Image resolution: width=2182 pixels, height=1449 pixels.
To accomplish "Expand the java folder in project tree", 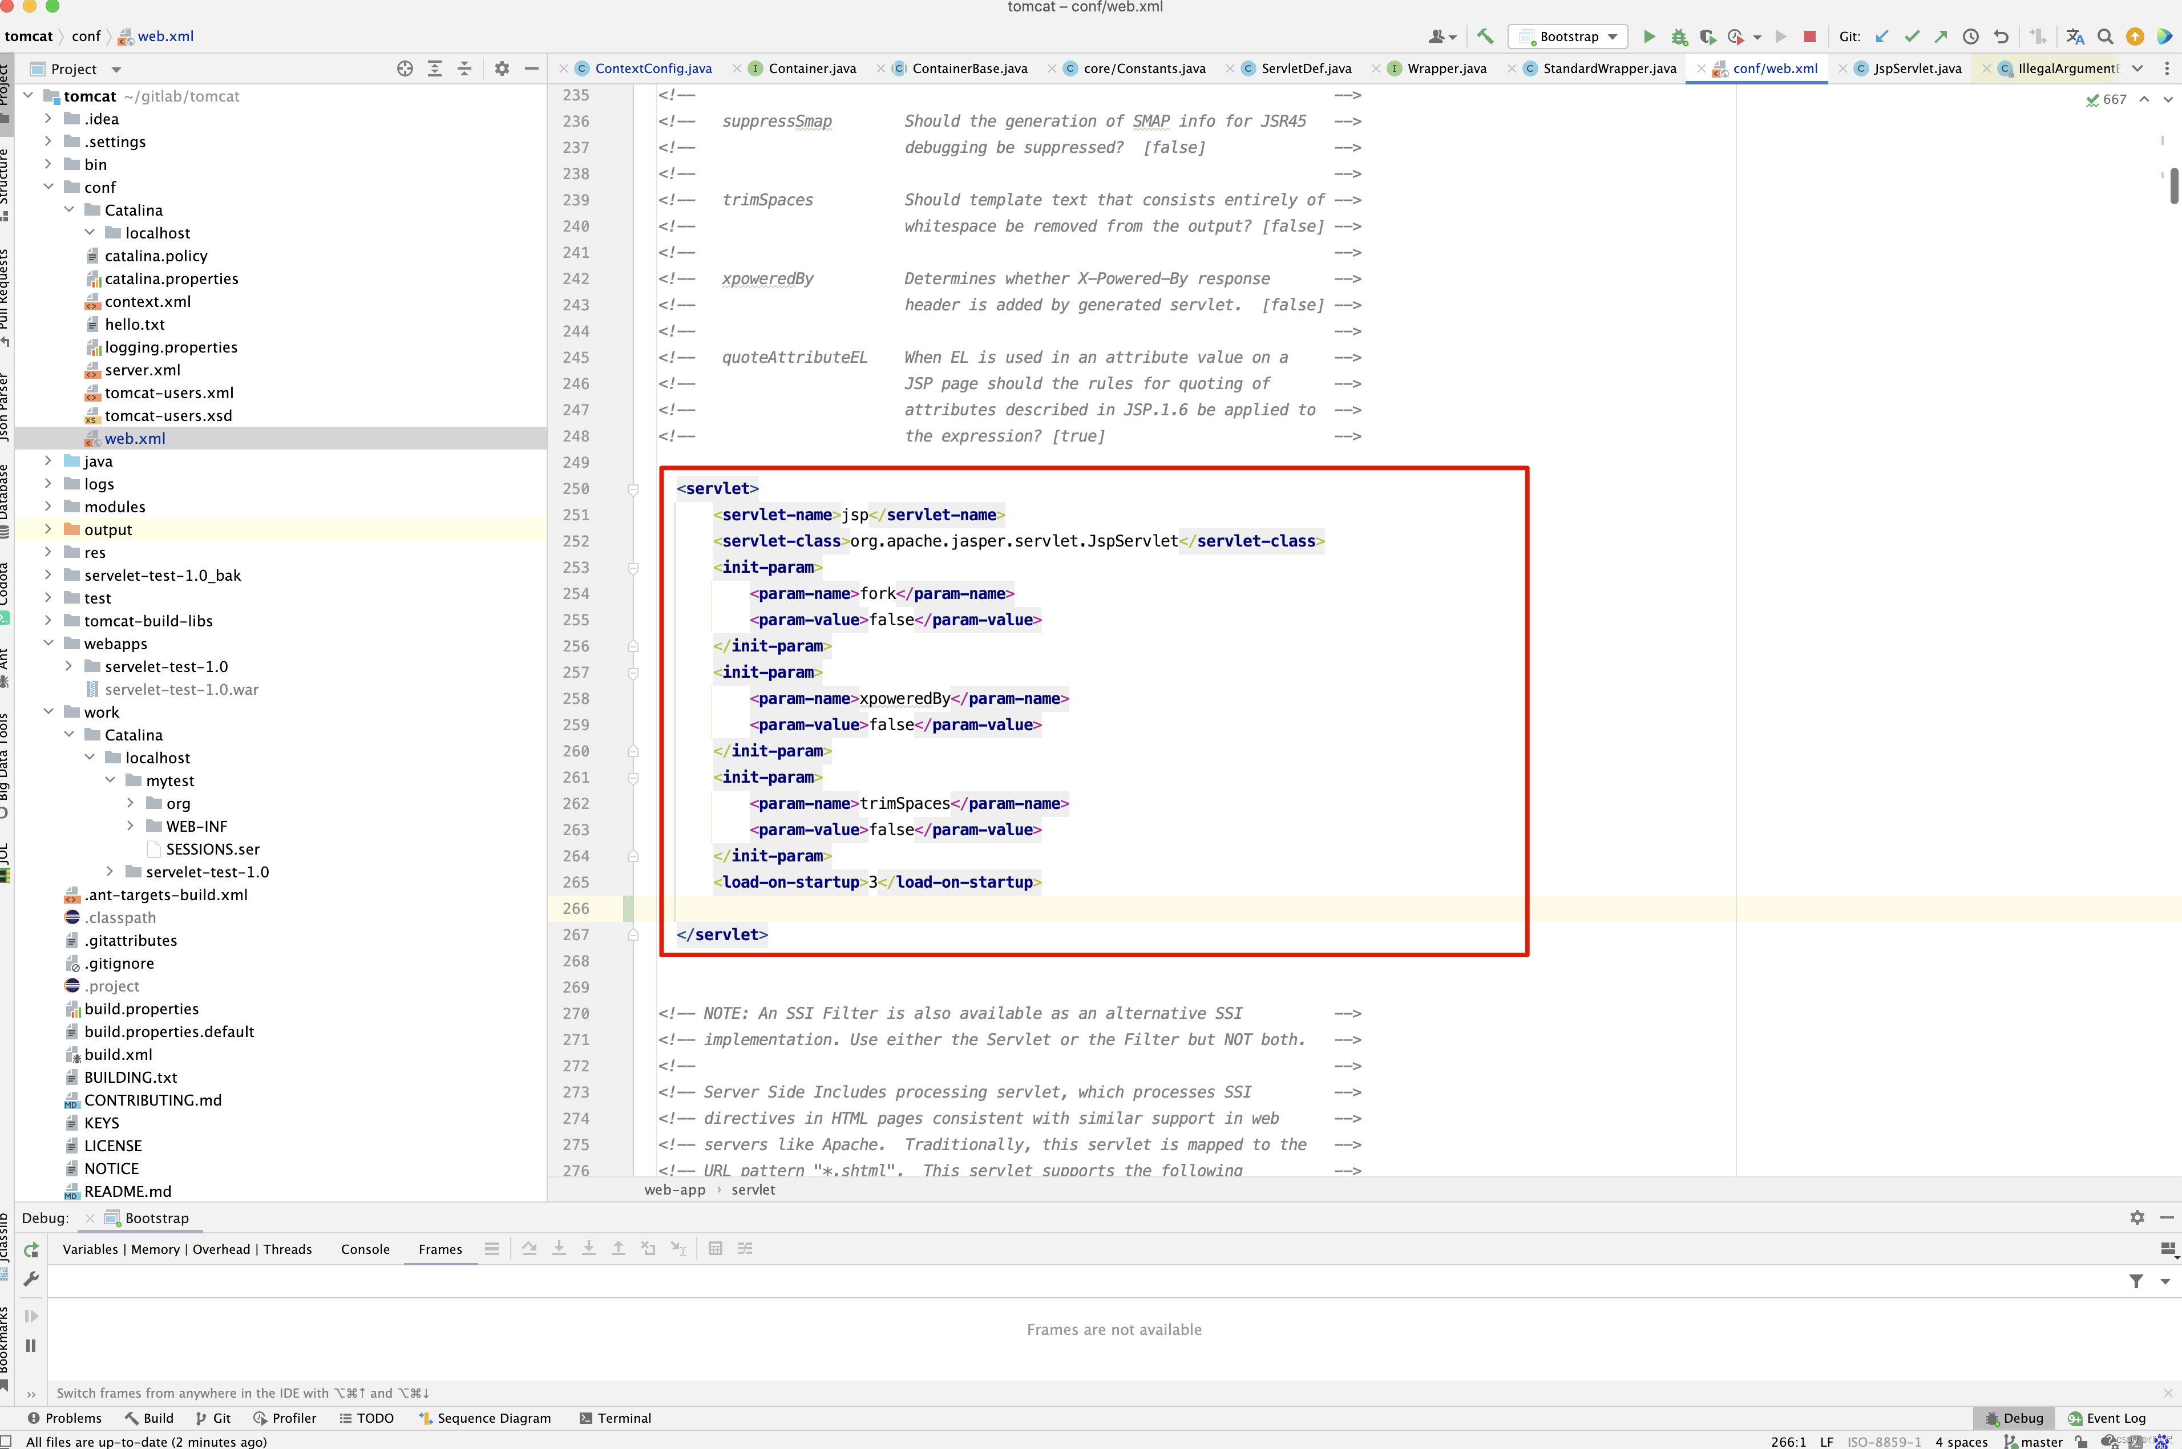I will (48, 460).
